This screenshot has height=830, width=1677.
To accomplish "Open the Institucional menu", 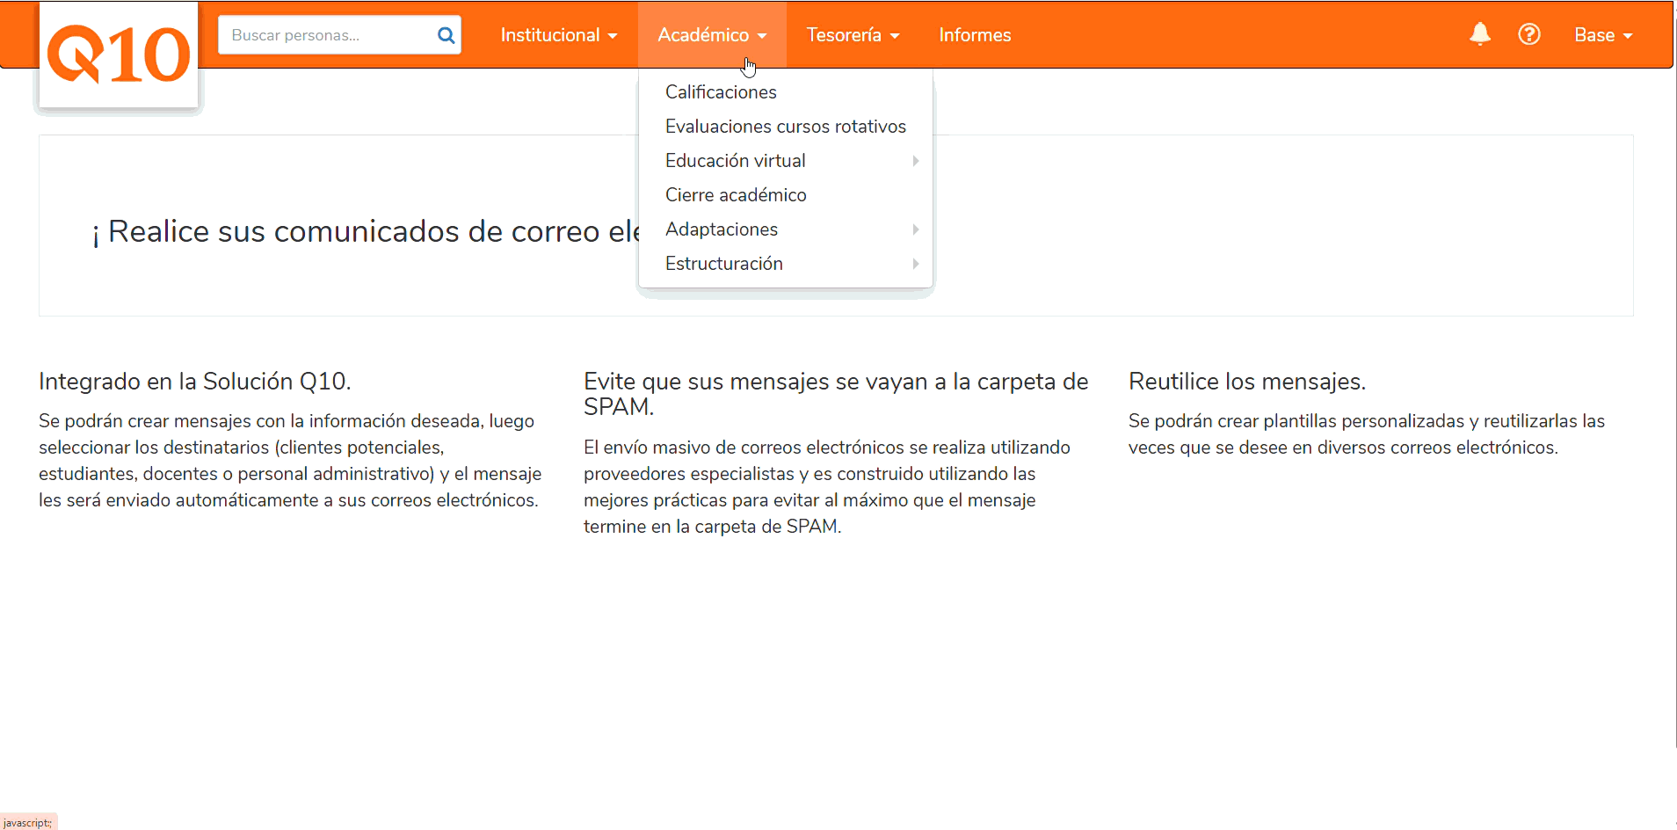I will [559, 35].
